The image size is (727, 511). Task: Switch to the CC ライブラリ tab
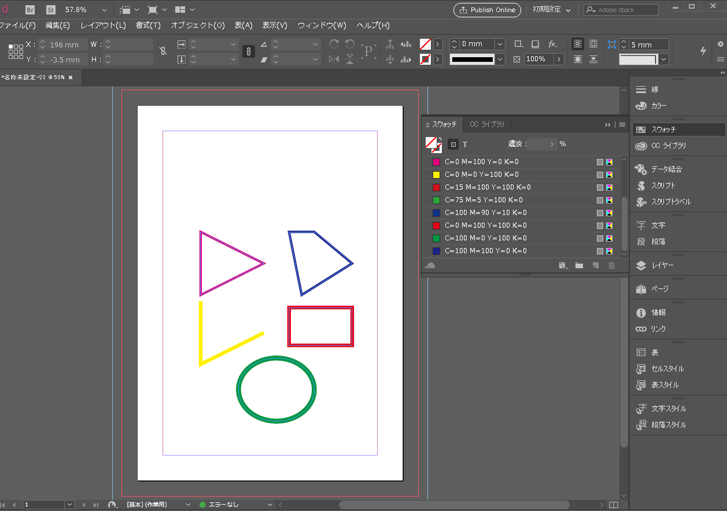487,124
